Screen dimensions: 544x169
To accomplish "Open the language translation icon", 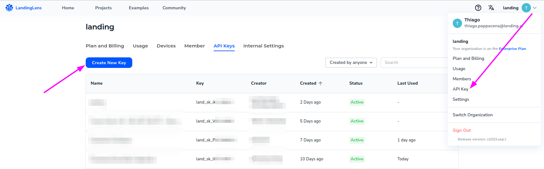I will click(x=491, y=8).
